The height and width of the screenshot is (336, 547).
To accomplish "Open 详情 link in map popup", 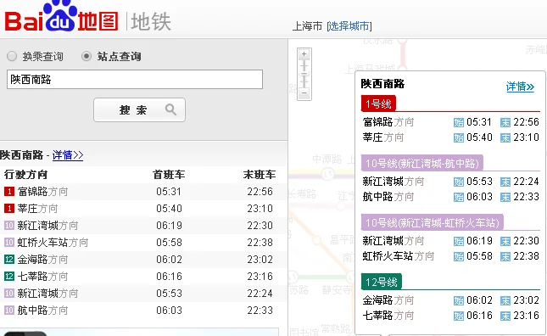I will coord(520,87).
